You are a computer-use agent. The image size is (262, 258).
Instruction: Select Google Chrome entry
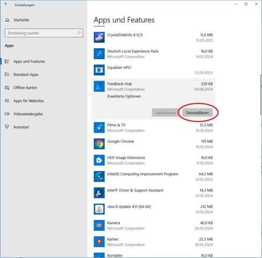coord(154,144)
